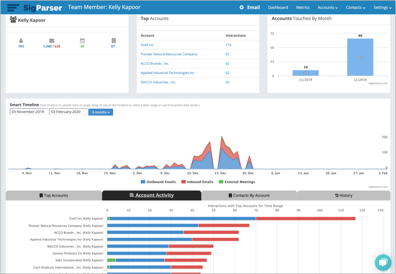Click the start date field 03-November-2019
Screen dimensions: 396x274
pos(29,112)
